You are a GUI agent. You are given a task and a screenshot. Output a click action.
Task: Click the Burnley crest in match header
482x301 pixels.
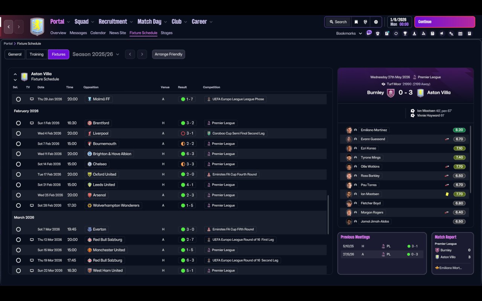click(391, 93)
